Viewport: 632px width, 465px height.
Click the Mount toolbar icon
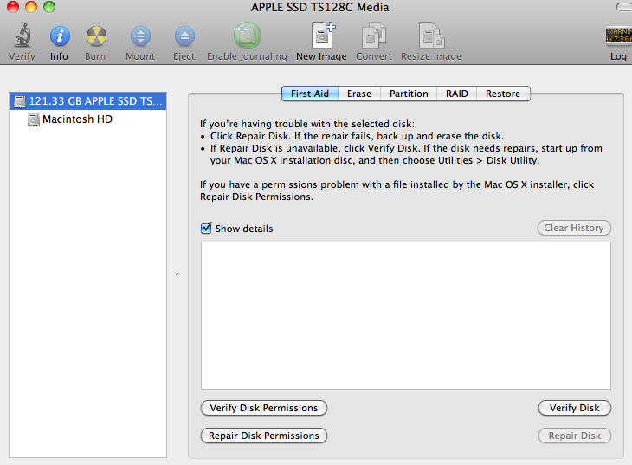coord(140,36)
